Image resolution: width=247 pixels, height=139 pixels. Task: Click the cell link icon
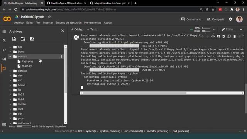[x=213, y=36]
